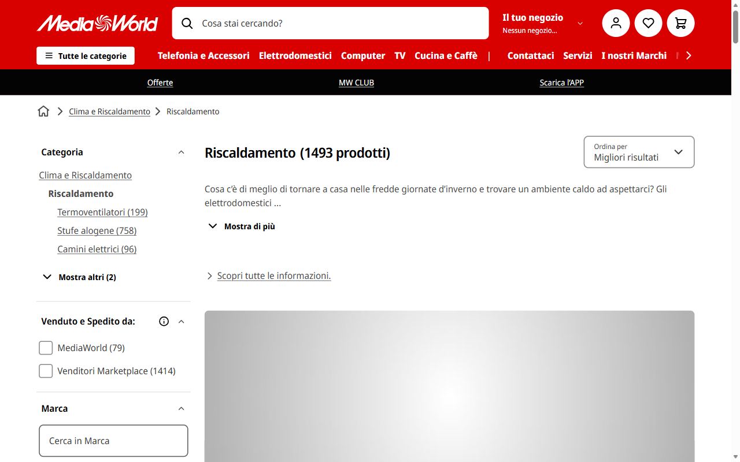Check the Venditori Marketplace (1414) checkbox

[x=46, y=371]
